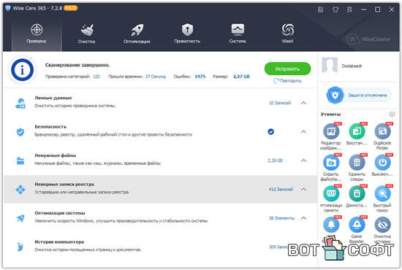
Task: Collapse the Личные данные row chevron
Action: [303, 103]
